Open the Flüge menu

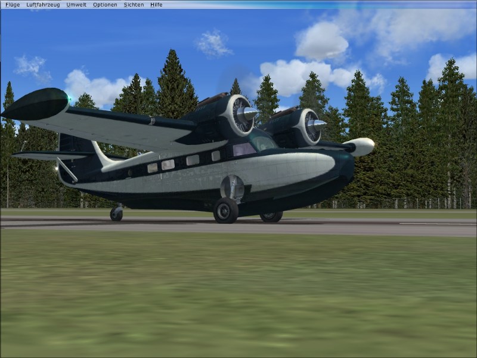(13, 5)
